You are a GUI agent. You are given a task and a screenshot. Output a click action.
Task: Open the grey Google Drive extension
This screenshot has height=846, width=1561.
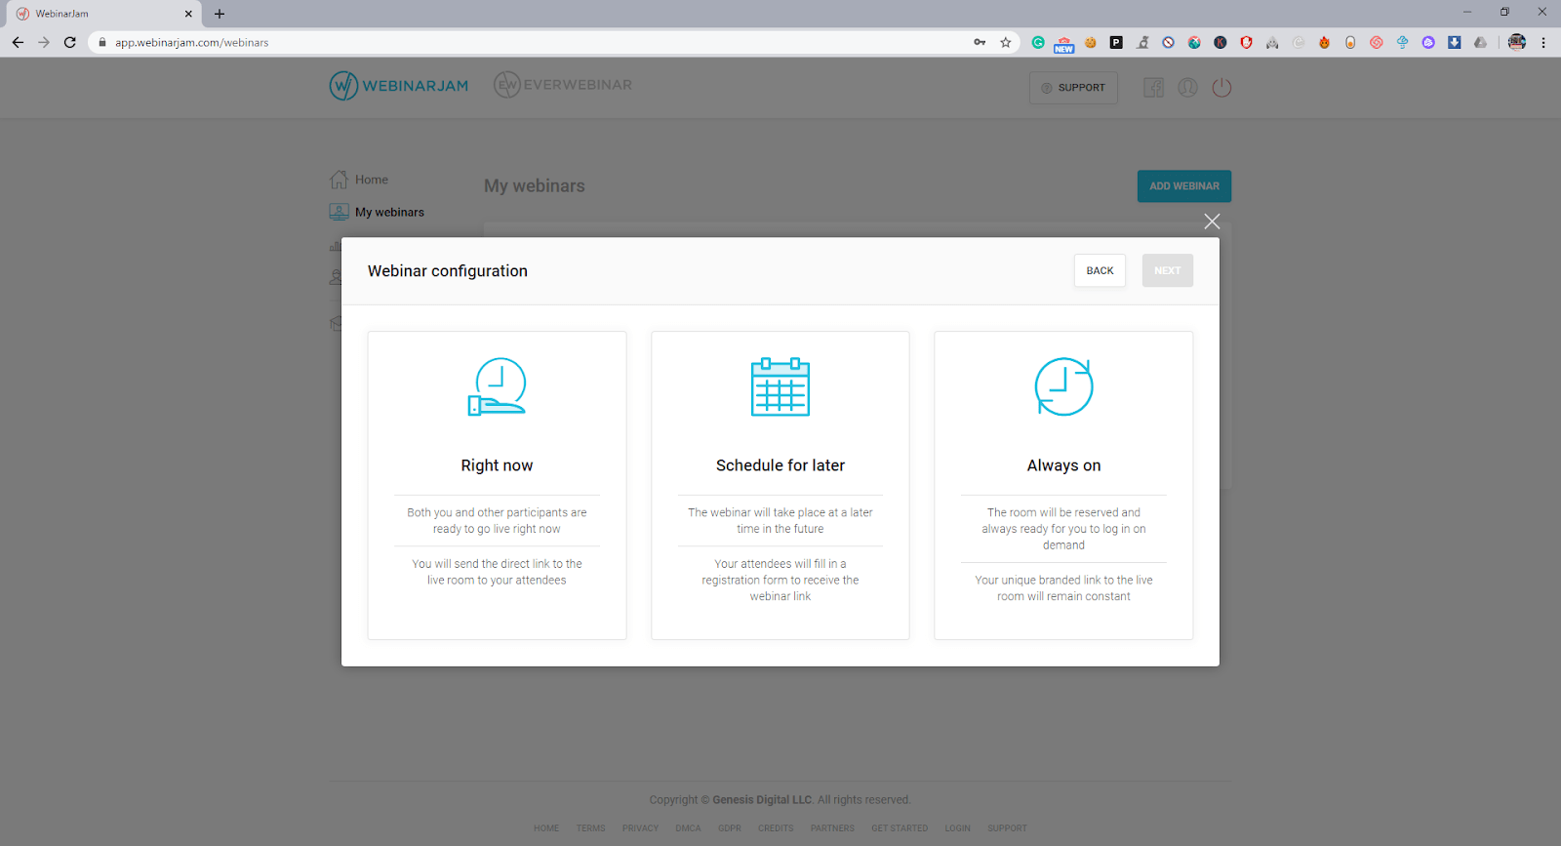[1480, 42]
